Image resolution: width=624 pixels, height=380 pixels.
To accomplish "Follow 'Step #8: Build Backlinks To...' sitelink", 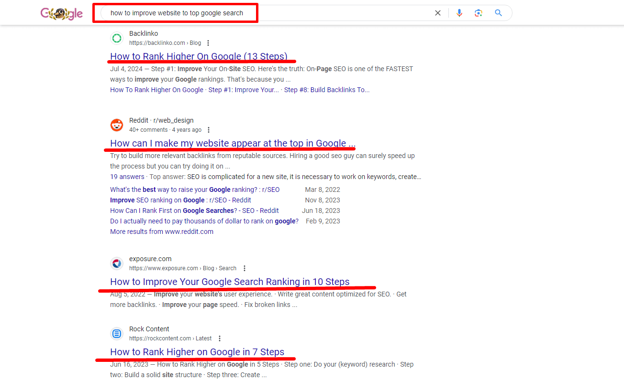I will [x=327, y=90].
